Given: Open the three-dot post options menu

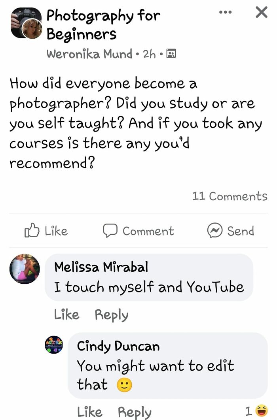Looking at the screenshot, I should pos(225,12).
